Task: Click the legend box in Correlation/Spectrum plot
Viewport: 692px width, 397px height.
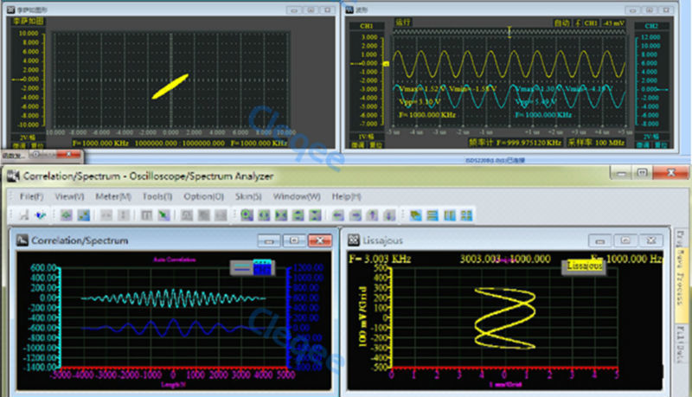Action: point(251,269)
